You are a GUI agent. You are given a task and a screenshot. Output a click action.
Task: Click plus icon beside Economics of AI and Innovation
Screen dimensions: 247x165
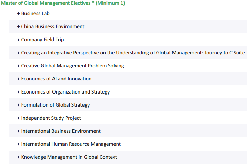coord(18,79)
